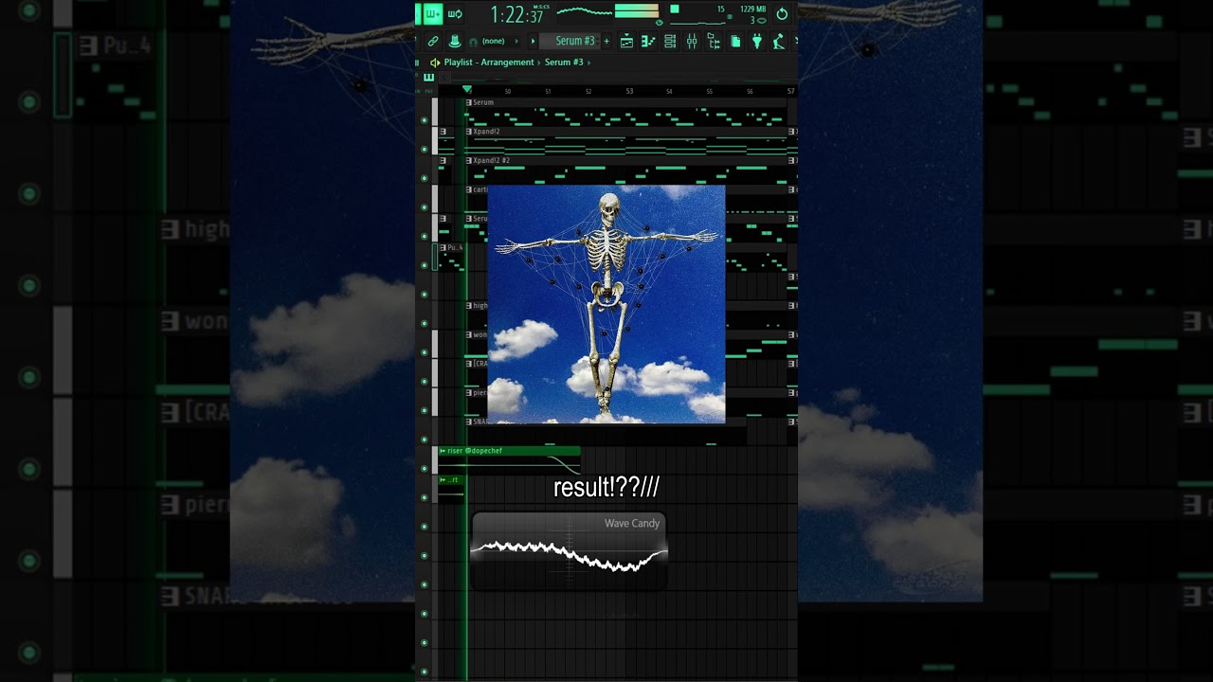Open the carti clip menu icon
Screen dimensions: 1213x682
(469, 189)
